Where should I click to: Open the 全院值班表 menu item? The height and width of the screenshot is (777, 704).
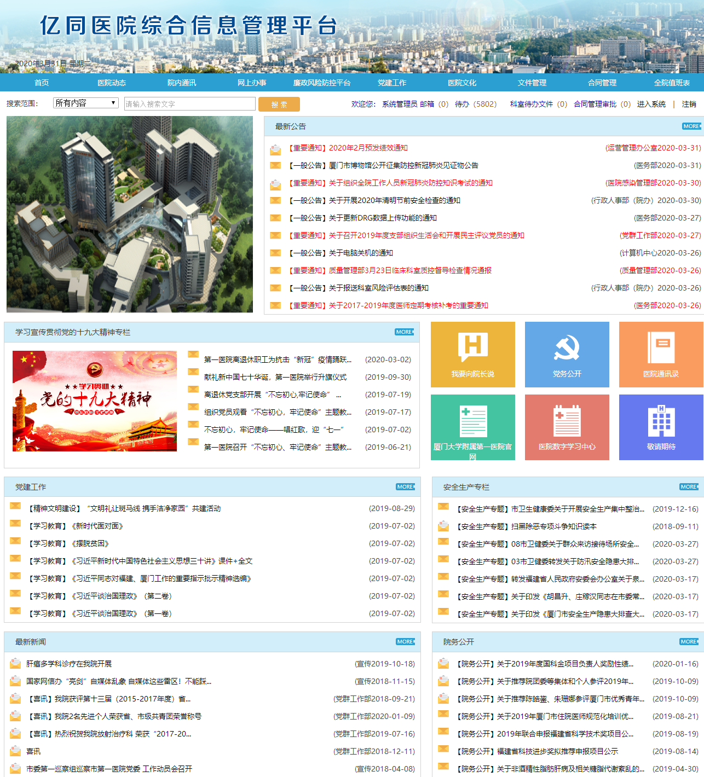[x=672, y=83]
